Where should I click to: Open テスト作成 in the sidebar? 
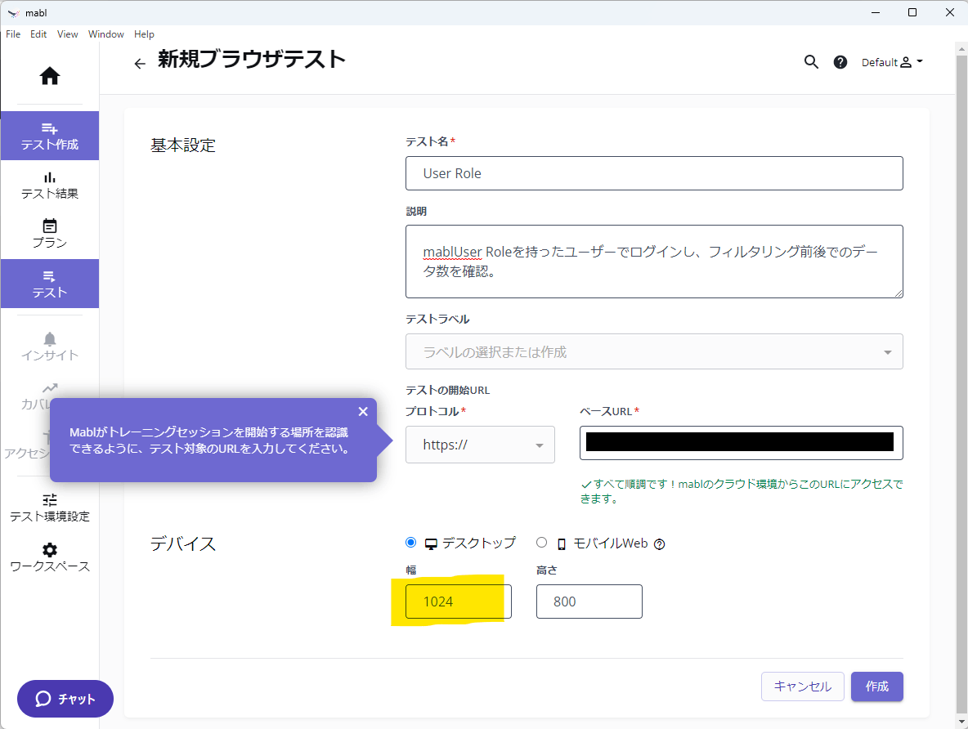click(x=49, y=136)
